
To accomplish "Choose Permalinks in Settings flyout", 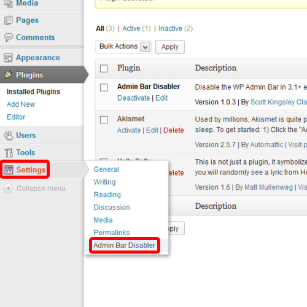I will pyautogui.click(x=112, y=233).
